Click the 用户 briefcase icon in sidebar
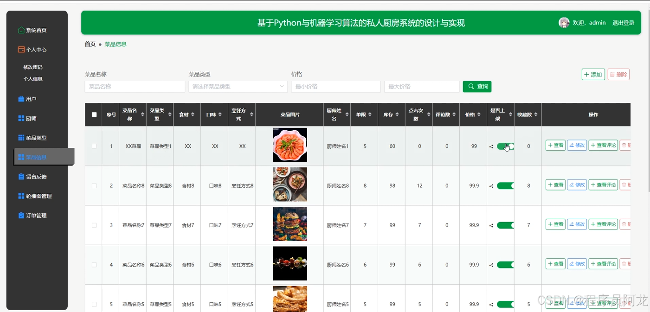 [21, 99]
